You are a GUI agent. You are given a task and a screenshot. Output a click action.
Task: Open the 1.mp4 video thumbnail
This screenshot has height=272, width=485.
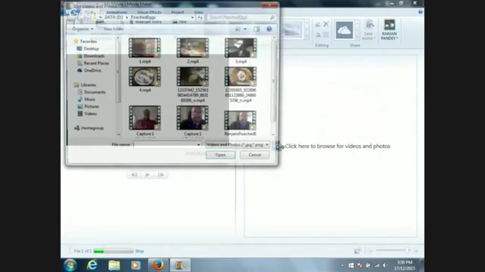(145, 48)
